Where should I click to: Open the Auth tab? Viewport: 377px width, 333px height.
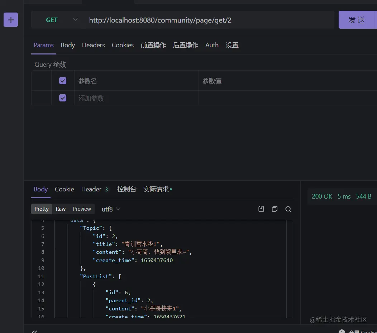(212, 45)
